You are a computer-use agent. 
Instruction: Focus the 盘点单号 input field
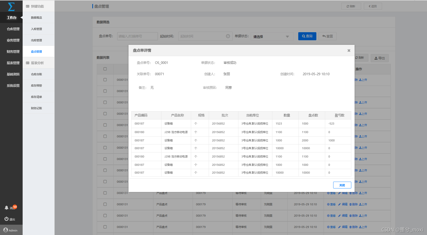[x=137, y=36]
